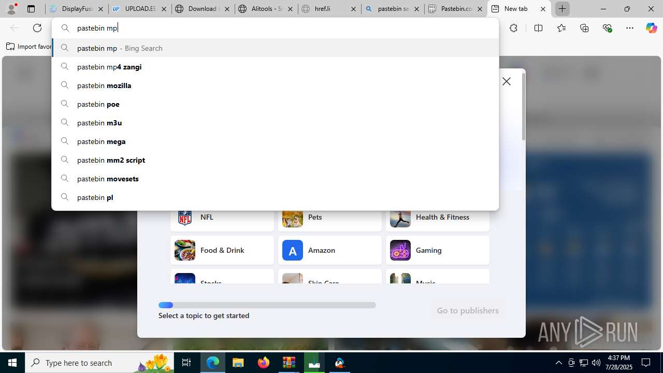Screen dimensions: 663x373
Task: Close the DisplayFusion tab
Action: point(100,9)
